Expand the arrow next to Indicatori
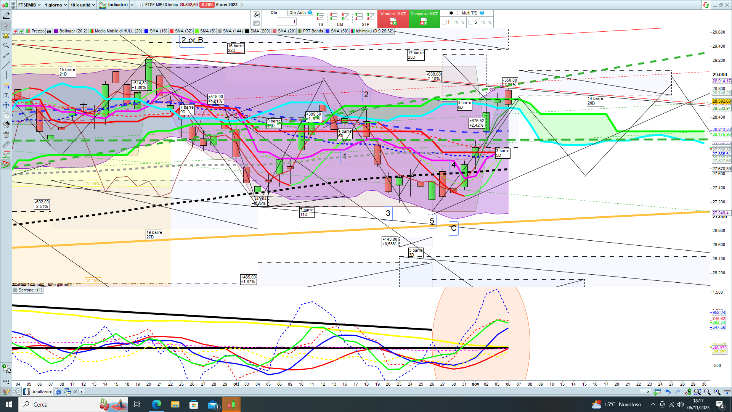The width and height of the screenshot is (732, 412). click(132, 5)
